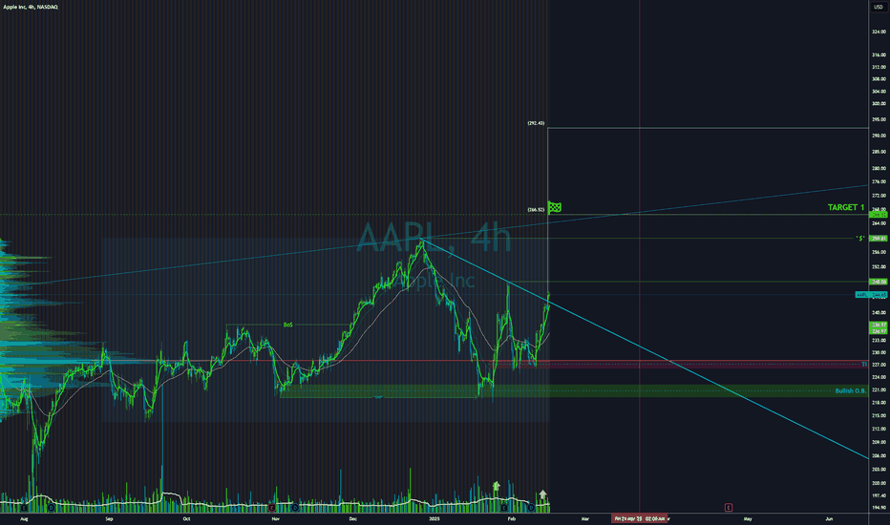
Task: Click 280.00 on the price axis
Action: (879, 168)
